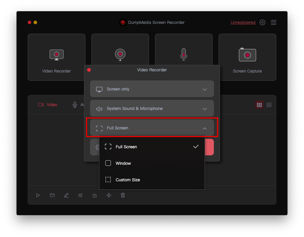Open settings hexagon gear icon in title bar
This screenshot has width=304, height=237.
pos(262,22)
